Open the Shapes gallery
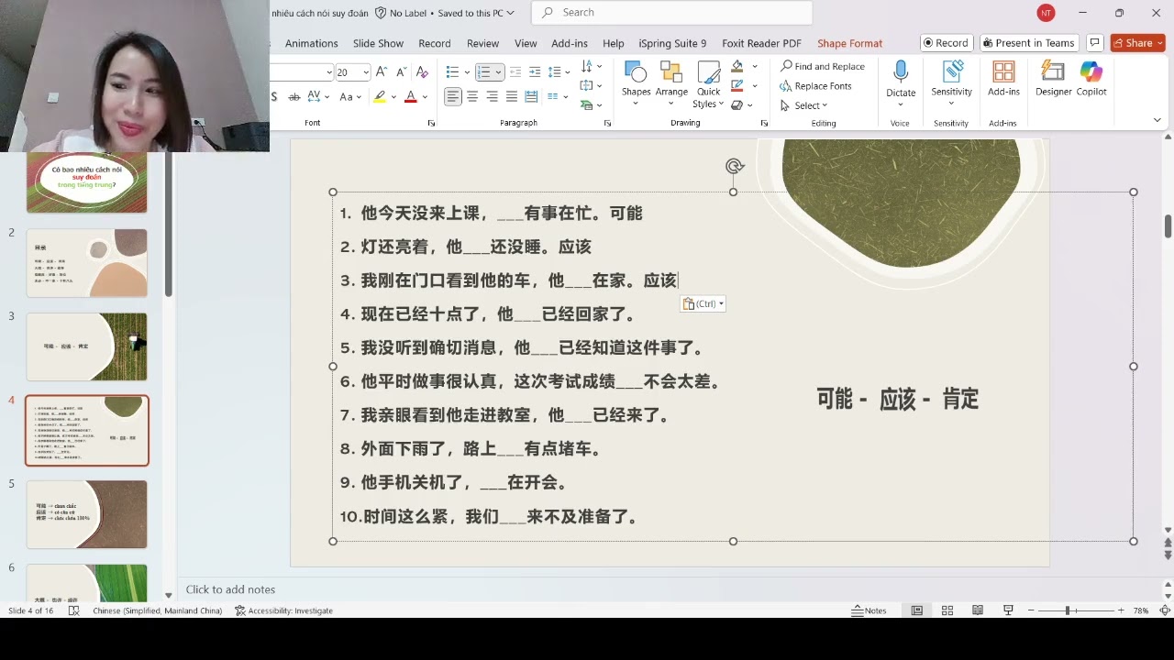This screenshot has height=660, width=1174. coord(636,84)
